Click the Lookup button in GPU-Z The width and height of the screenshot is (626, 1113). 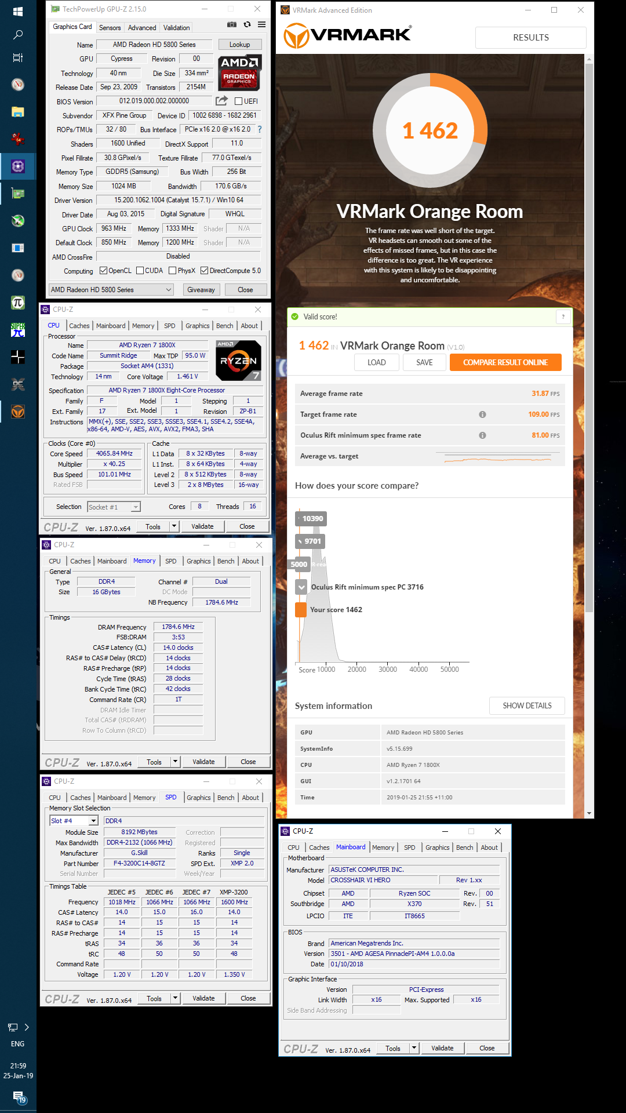pyautogui.click(x=239, y=45)
